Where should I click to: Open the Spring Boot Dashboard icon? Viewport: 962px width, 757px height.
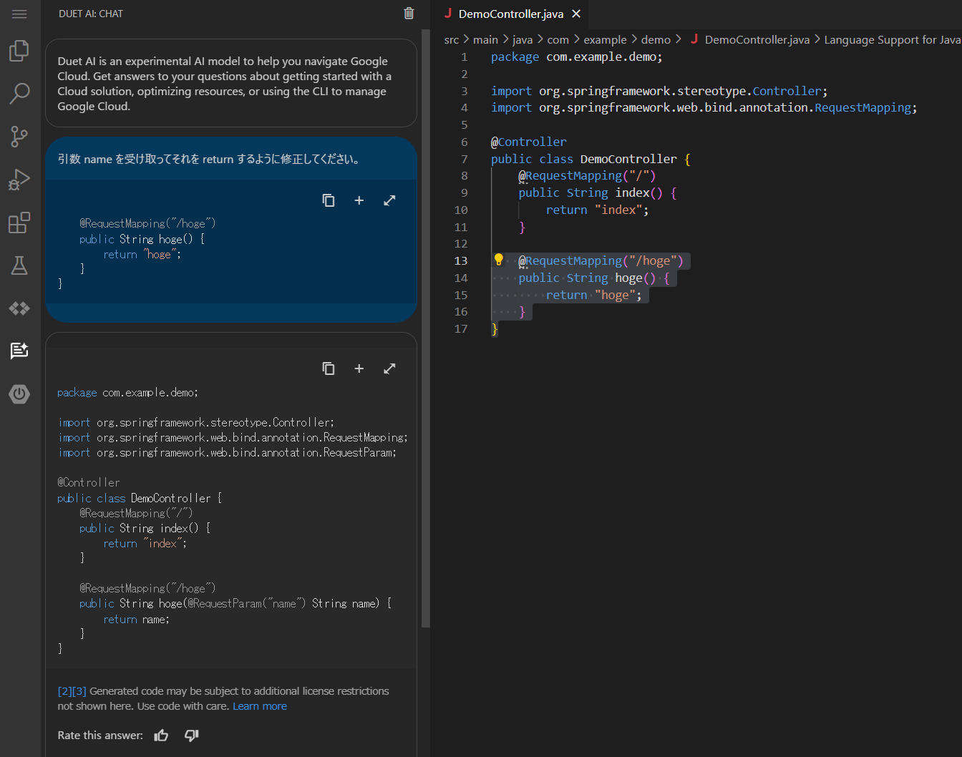click(x=19, y=394)
